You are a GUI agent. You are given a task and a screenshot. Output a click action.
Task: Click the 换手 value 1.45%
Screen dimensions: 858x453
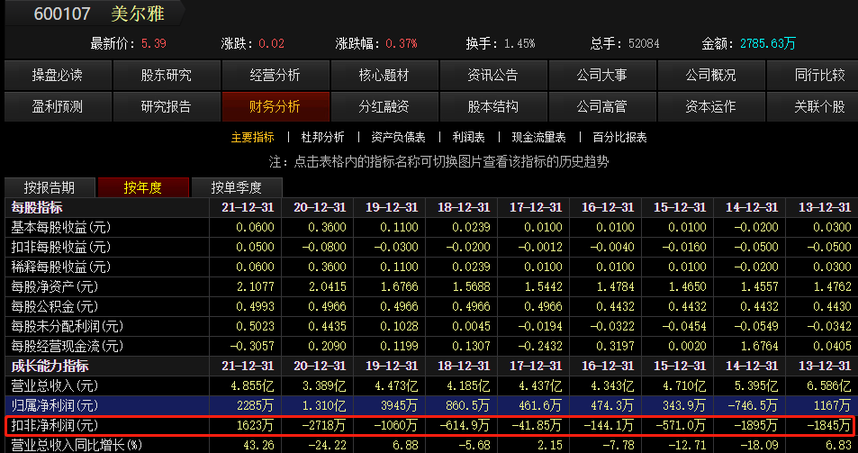519,44
